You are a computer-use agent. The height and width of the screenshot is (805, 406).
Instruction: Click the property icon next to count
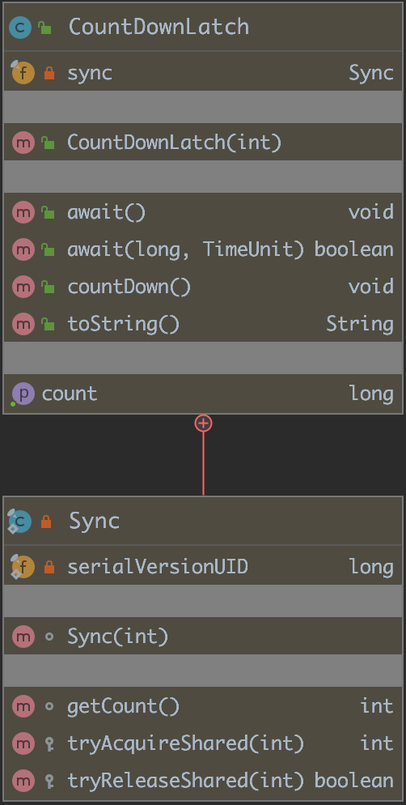[x=23, y=394]
